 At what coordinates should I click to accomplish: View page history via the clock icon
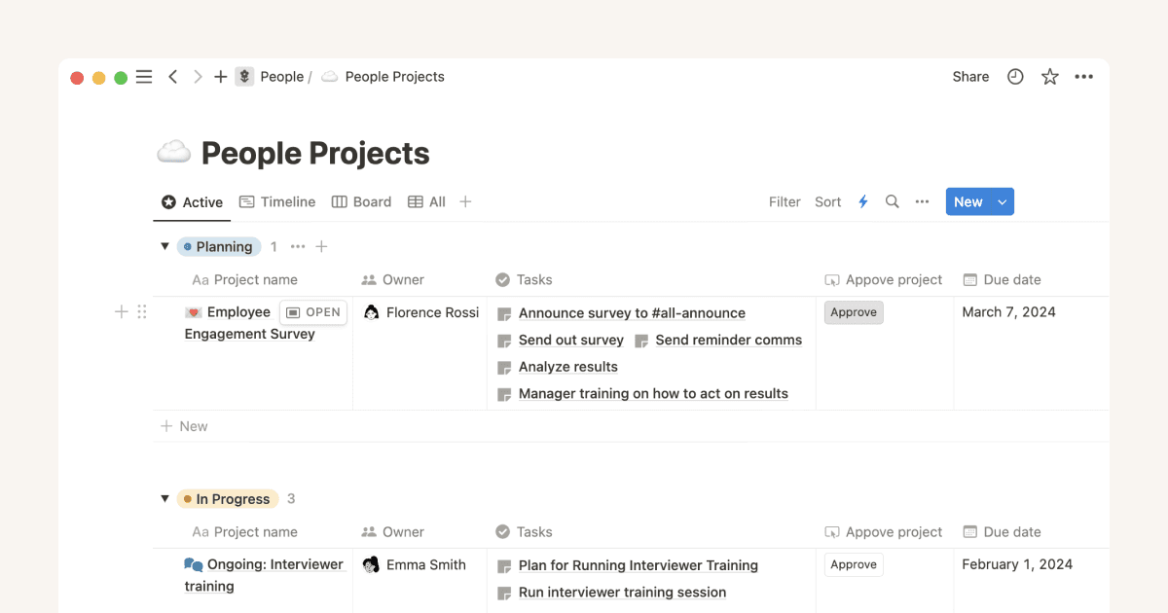(1015, 76)
